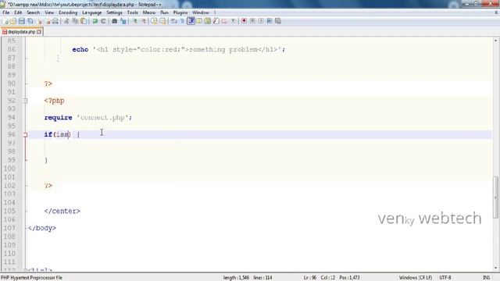This screenshot has height=281, width=500.
Task: Click the Stop Recording macro icon
Action: [252, 21]
